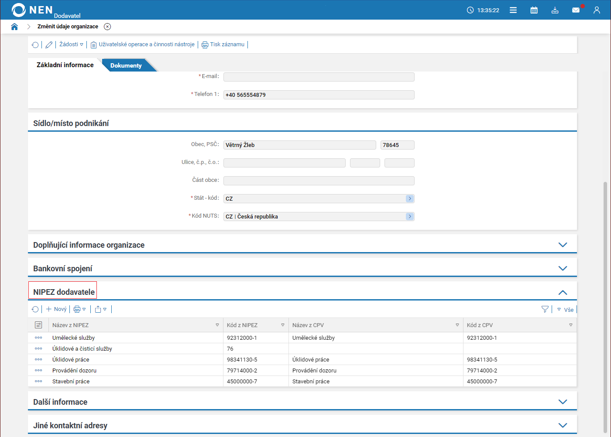Click Nový to add NIPEZ record
This screenshot has height=437, width=611.
[x=56, y=309]
